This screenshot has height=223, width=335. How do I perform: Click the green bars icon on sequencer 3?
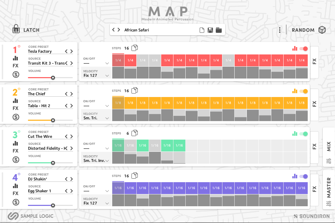tap(295, 134)
